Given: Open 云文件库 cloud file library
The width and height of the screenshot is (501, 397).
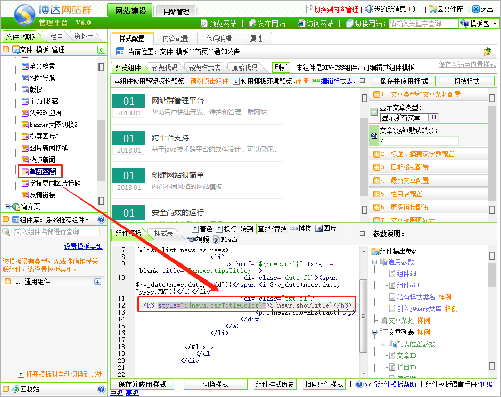Looking at the screenshot, I should pyautogui.click(x=432, y=9).
